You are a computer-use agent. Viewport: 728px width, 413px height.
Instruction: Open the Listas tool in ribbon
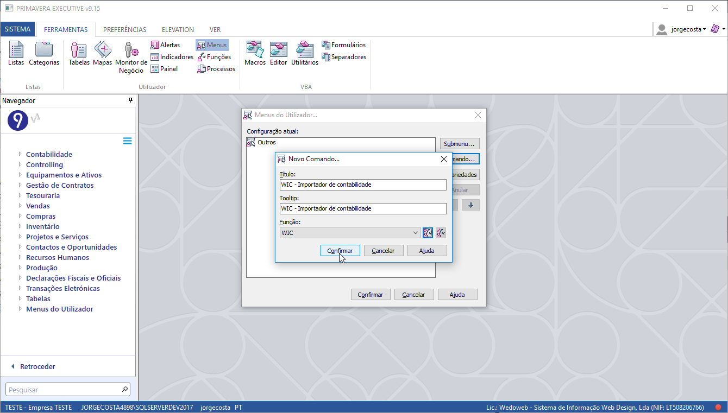tap(16, 54)
